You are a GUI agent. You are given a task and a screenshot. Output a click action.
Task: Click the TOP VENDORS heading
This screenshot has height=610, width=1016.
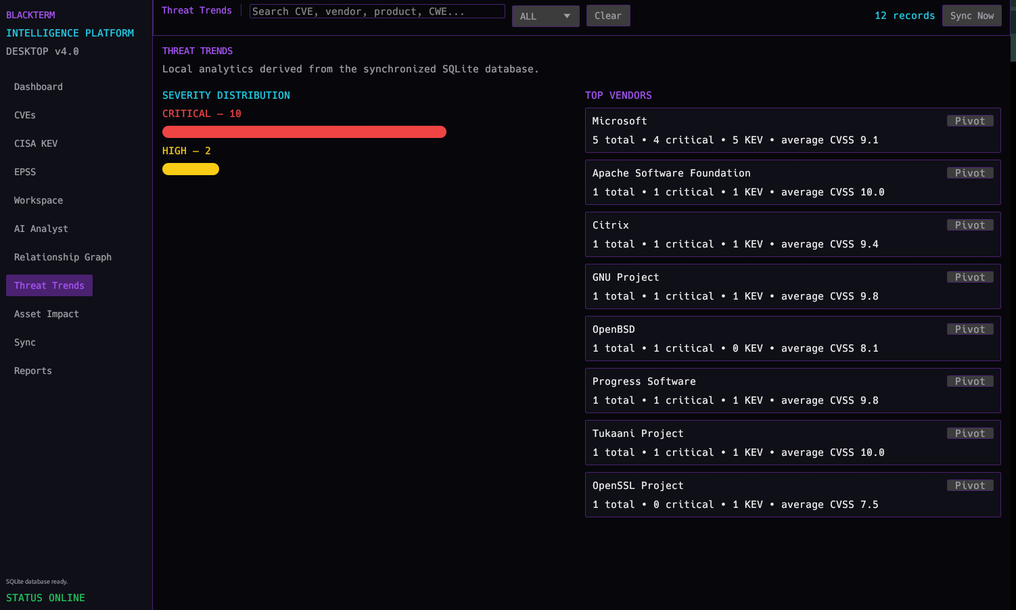click(618, 95)
